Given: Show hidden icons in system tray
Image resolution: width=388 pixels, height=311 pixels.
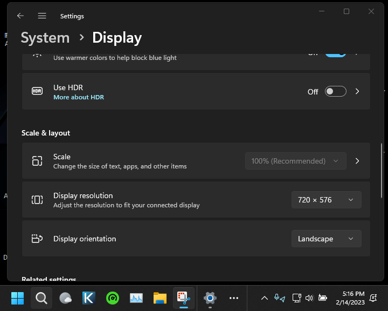Looking at the screenshot, I should [265, 298].
